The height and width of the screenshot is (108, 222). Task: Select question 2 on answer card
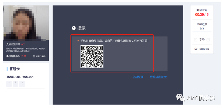click(x=16, y=84)
